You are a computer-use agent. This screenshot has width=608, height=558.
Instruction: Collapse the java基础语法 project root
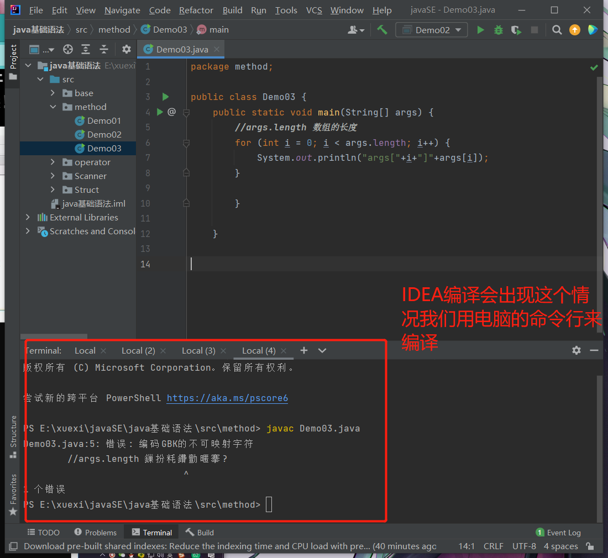click(28, 65)
